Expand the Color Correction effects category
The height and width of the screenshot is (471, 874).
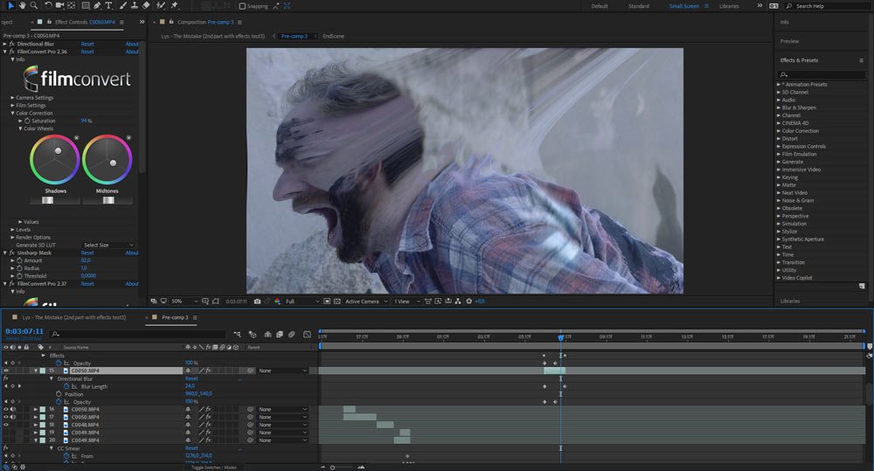click(780, 131)
